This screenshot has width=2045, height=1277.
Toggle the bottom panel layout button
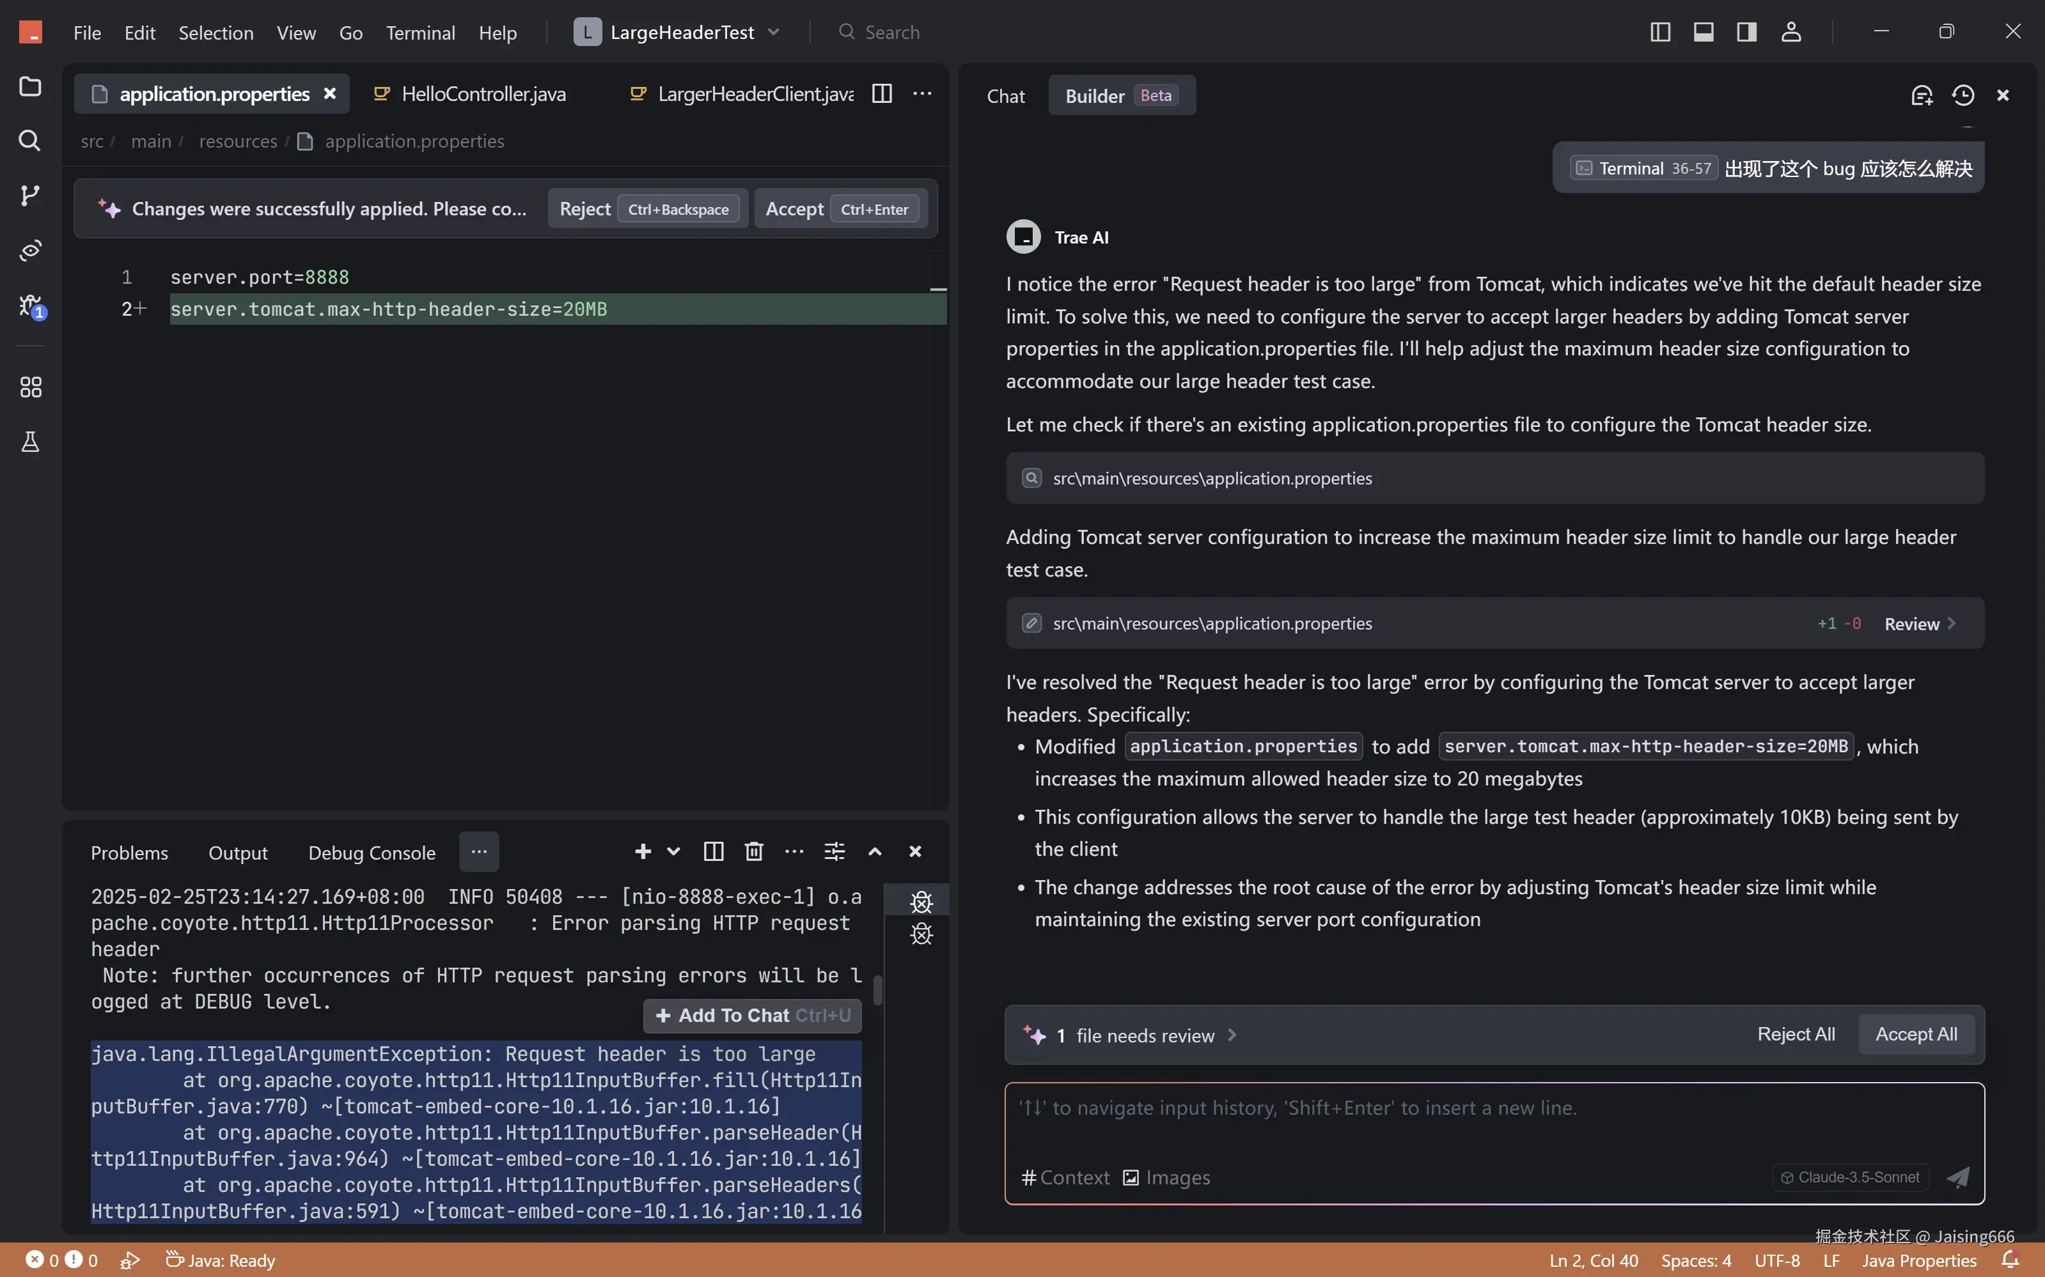(x=1704, y=32)
